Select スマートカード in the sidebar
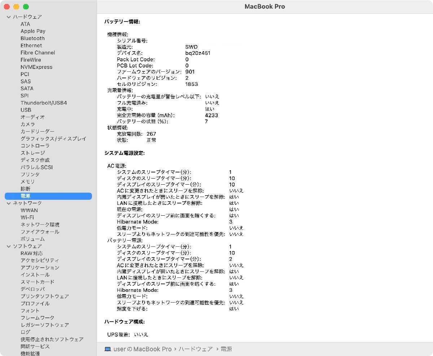This screenshot has height=356, width=433. coord(38,282)
